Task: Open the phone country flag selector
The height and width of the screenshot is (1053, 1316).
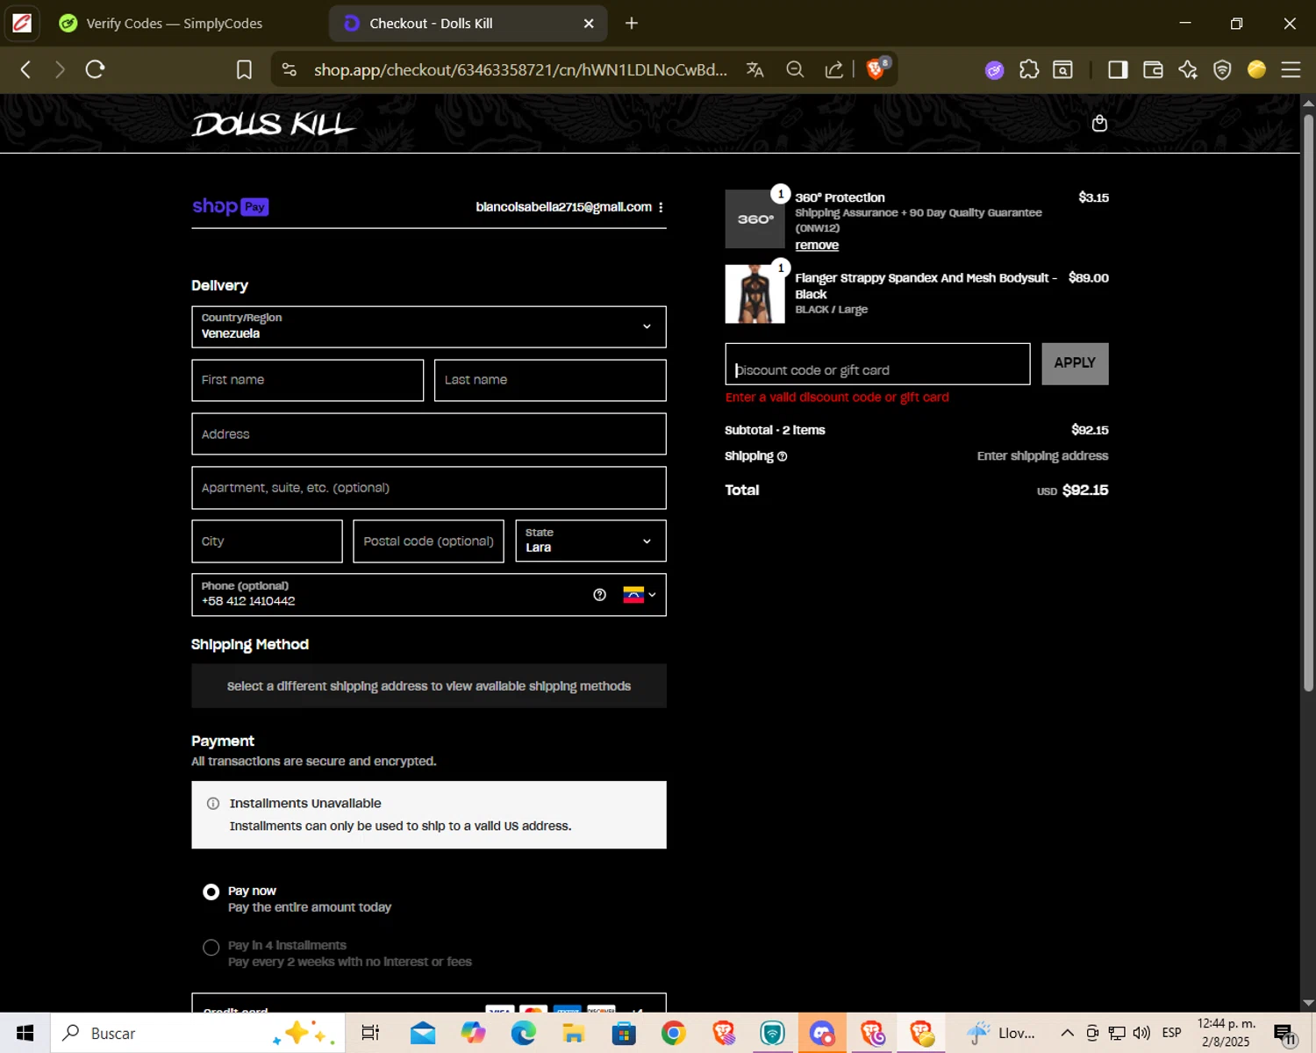Action: [x=640, y=595]
